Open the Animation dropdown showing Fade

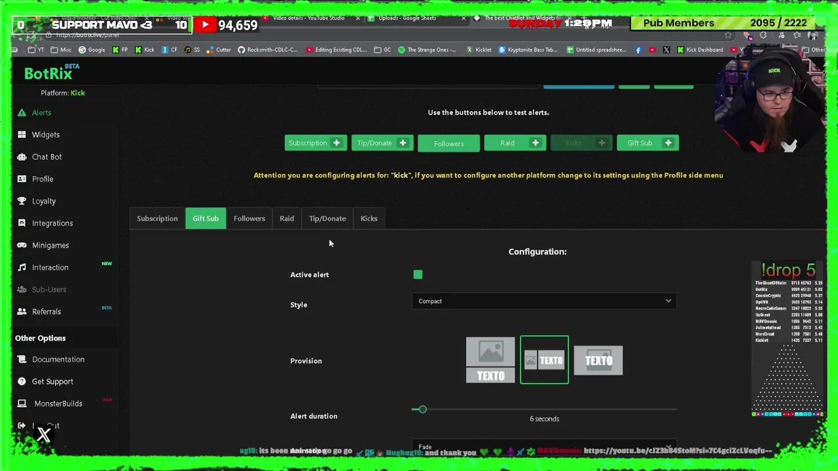point(544,447)
